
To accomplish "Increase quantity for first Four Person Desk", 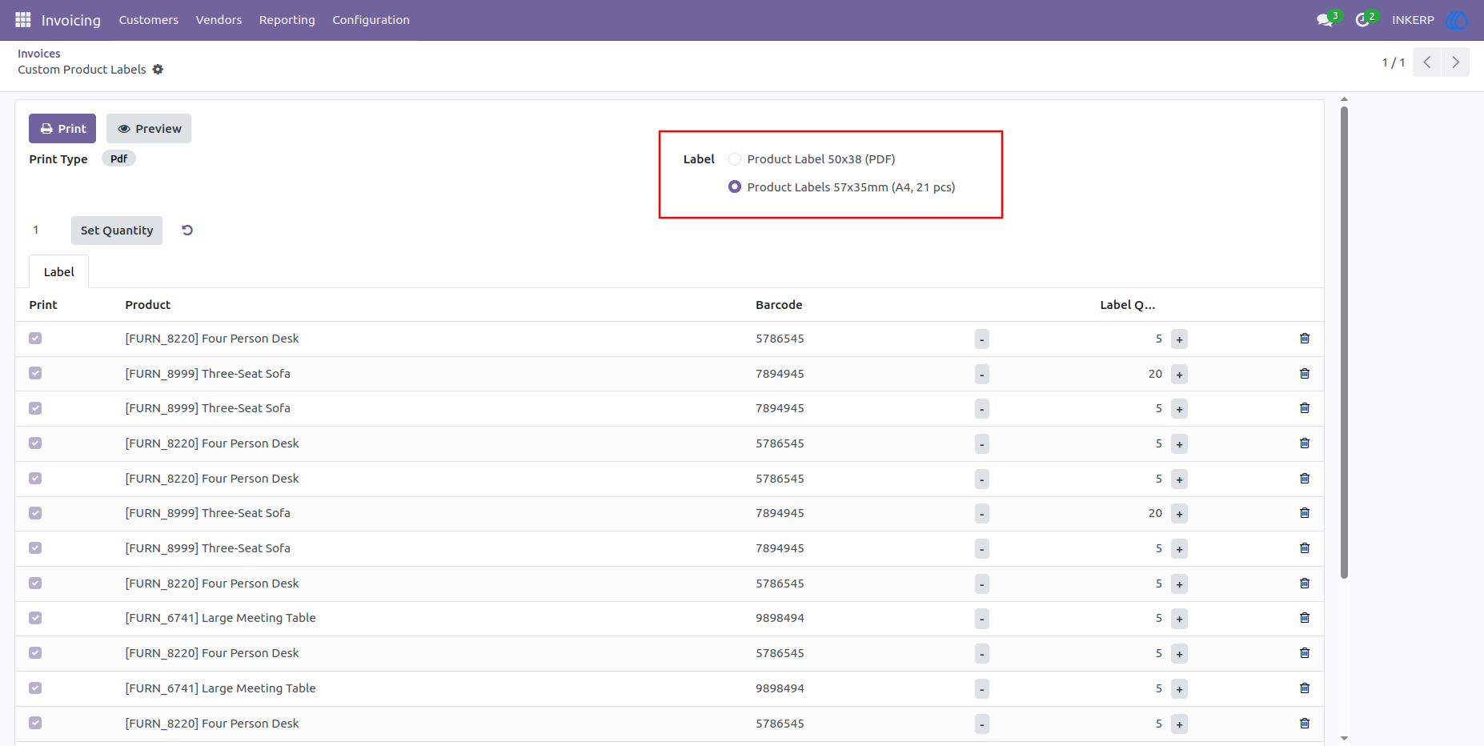I will click(x=1179, y=339).
